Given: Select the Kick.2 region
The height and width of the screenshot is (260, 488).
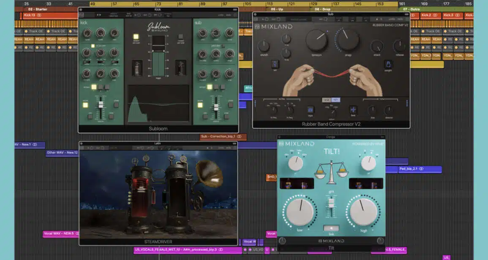Looking at the screenshot, I should (431, 15).
